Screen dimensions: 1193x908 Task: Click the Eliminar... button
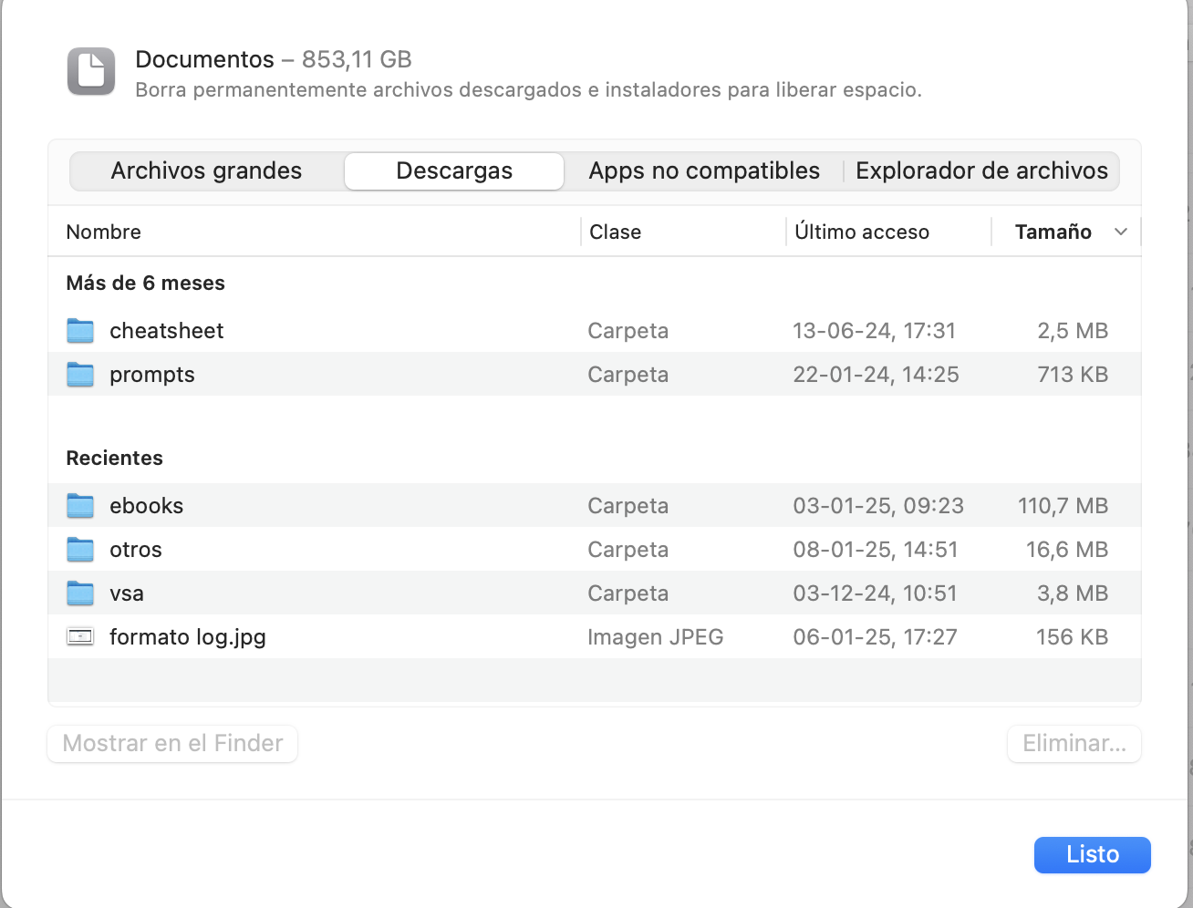(1074, 744)
